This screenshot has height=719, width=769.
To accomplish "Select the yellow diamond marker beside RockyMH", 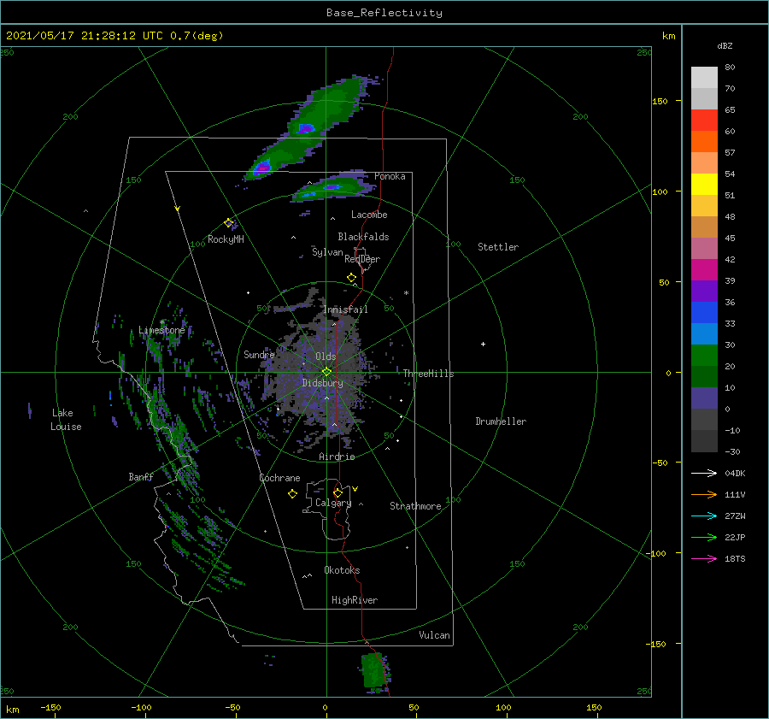I will 228,223.
